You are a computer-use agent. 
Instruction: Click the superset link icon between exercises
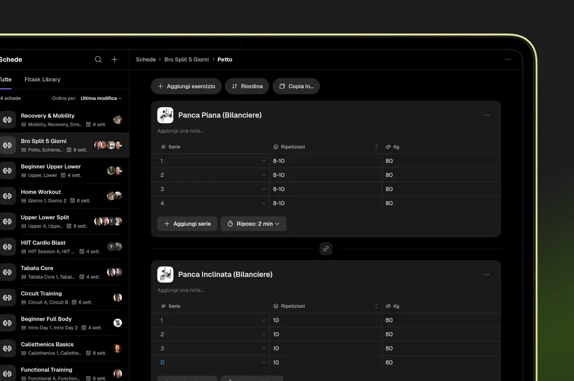pos(326,249)
